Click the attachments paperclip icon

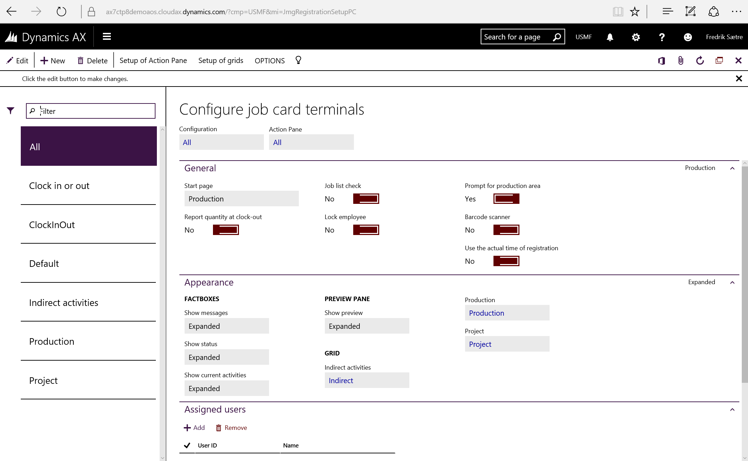680,61
